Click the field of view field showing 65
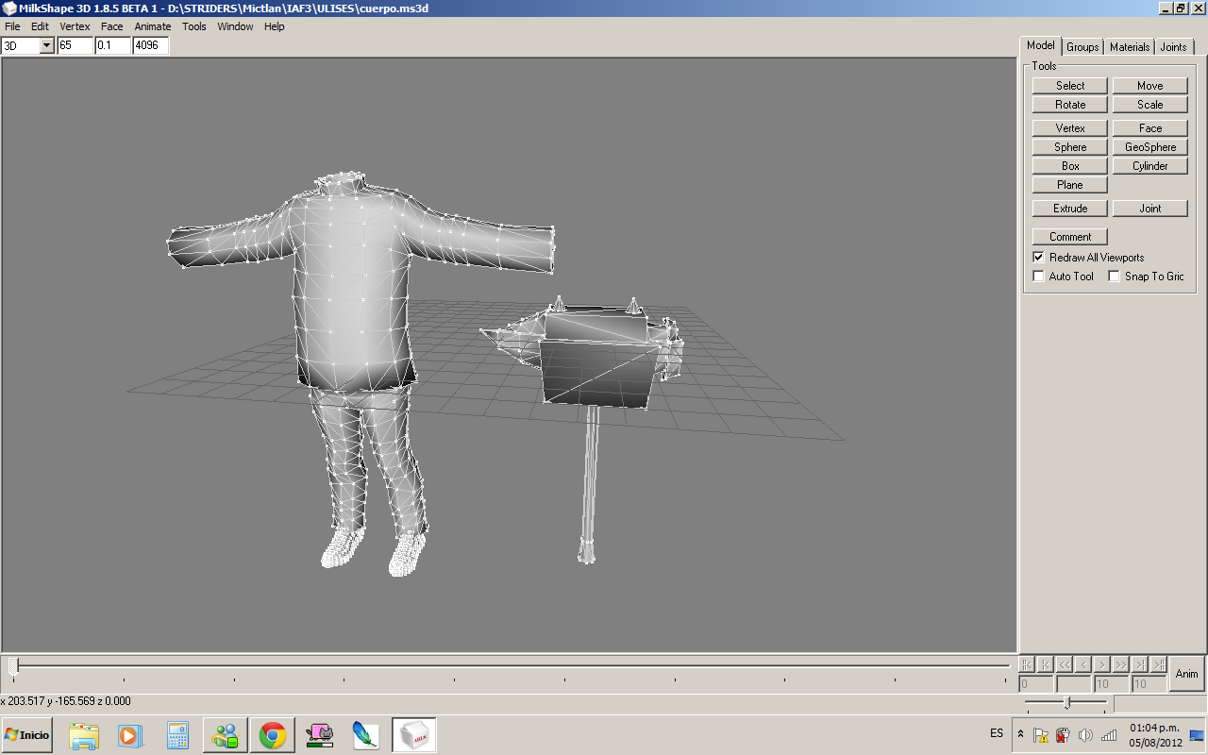 pyautogui.click(x=75, y=45)
